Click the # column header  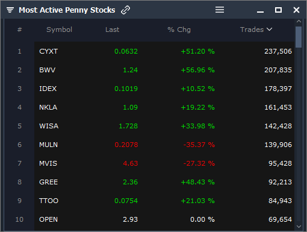coord(19,30)
